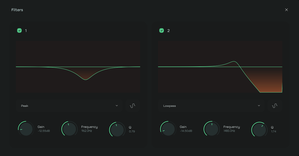Select the Gain knob of filter 2

(168, 129)
